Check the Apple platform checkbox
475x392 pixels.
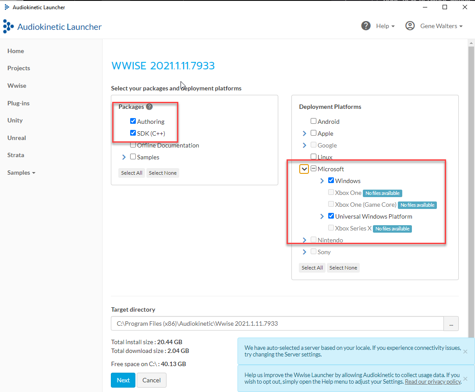coord(314,133)
